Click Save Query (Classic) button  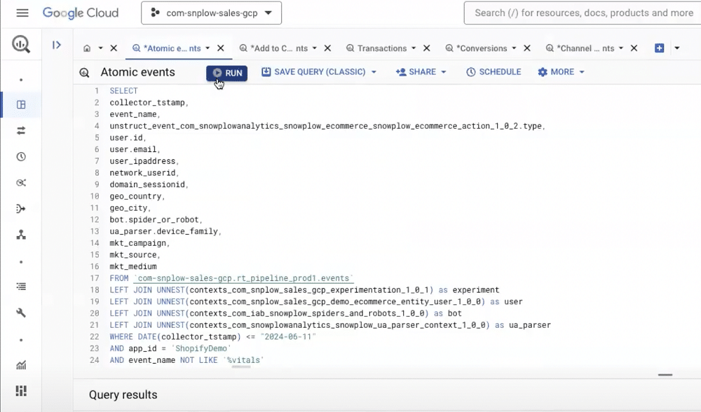[319, 72]
